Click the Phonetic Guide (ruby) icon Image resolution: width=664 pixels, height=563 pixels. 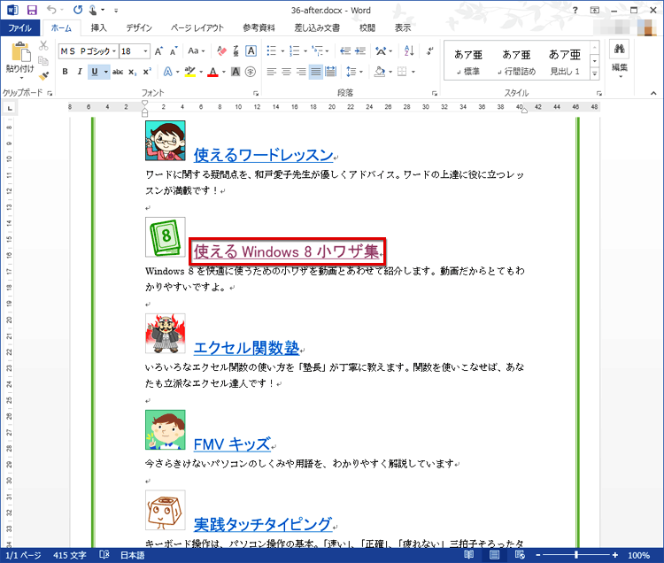tap(235, 51)
